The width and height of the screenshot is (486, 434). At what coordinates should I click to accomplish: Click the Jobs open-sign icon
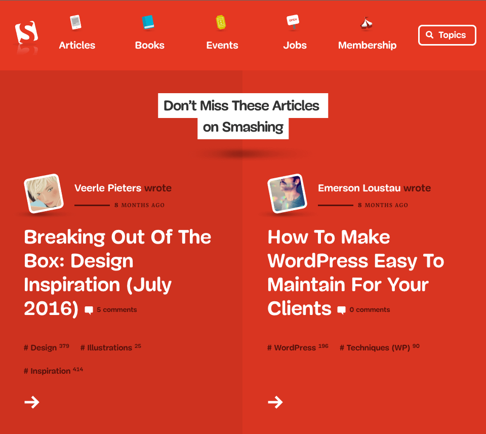click(x=293, y=22)
